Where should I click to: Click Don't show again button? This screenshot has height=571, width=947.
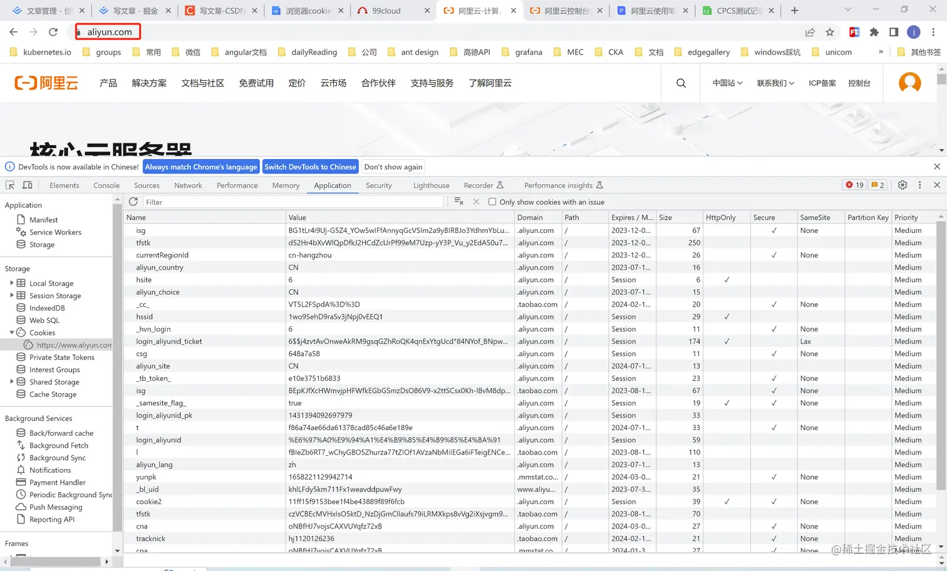click(x=393, y=167)
